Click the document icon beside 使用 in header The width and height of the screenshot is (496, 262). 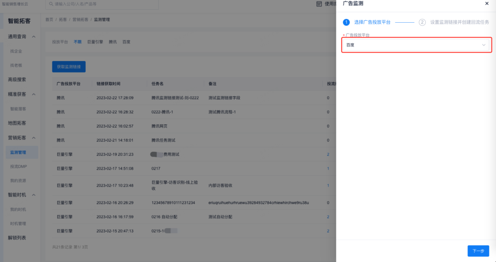coord(319,4)
